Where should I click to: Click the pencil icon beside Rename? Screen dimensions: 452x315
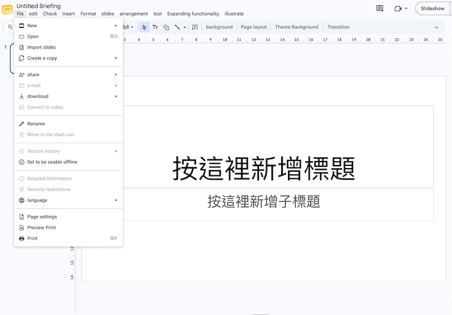[x=22, y=124]
